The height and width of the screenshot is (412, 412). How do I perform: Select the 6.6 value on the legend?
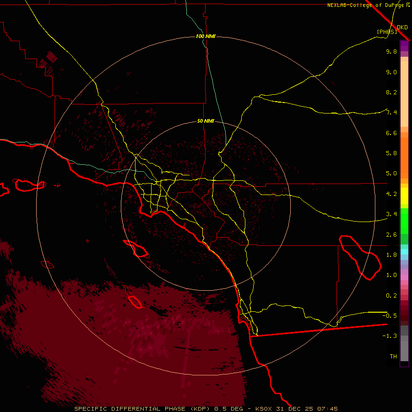391,133
